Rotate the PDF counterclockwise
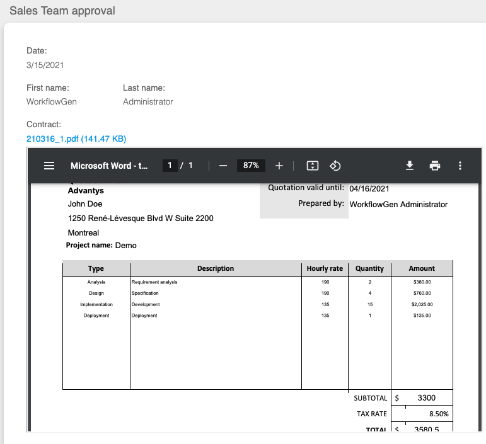The image size is (486, 444). pyautogui.click(x=335, y=166)
